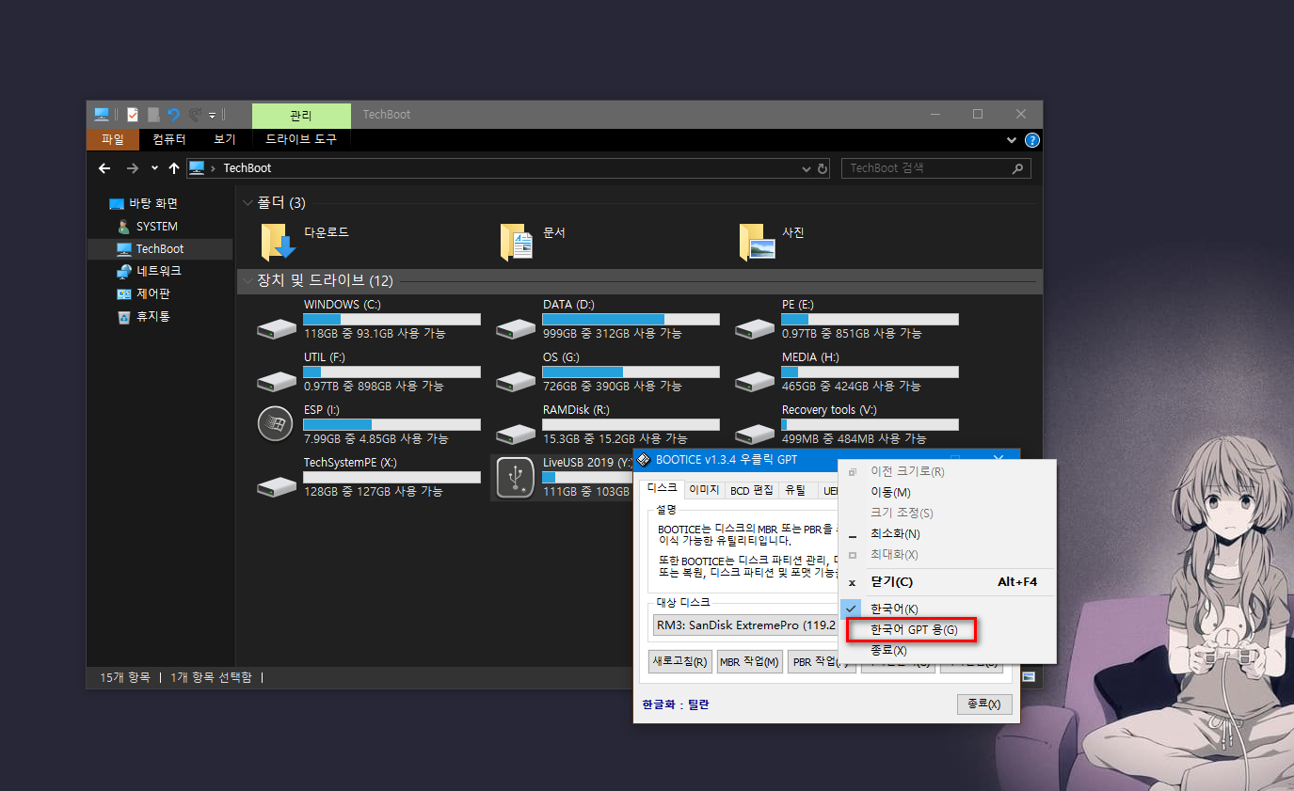Image resolution: width=1294 pixels, height=791 pixels.
Task: Refresh the TechBoot address bar
Action: click(x=823, y=168)
